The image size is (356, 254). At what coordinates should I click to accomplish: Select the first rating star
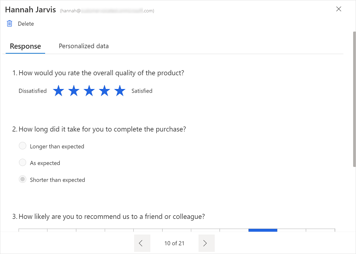59,91
